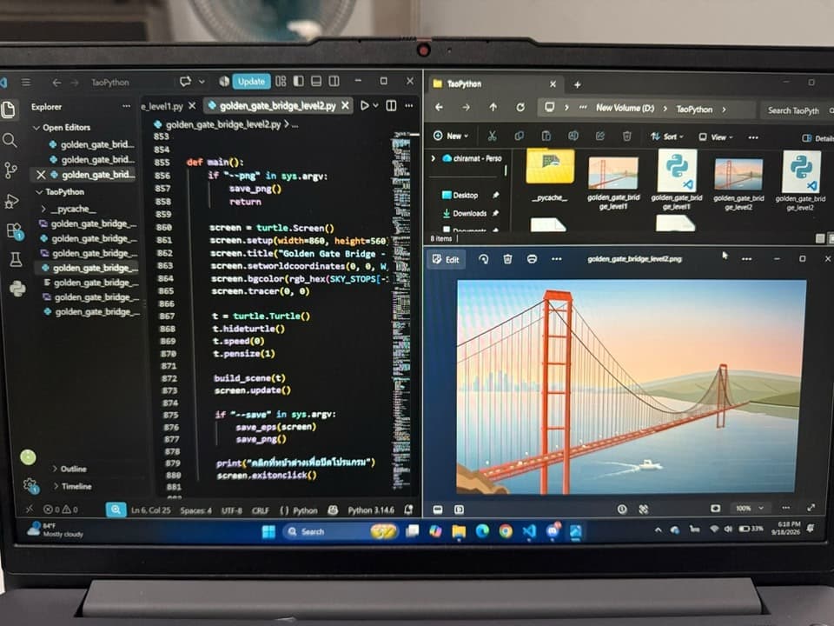Open the Testing flask view in VS Code
This screenshot has width=834, height=626.
tap(16, 260)
